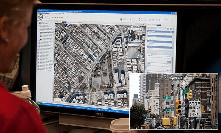Screen dimensions: 221x133
Task: Collapse the topmost blue section header in right panel
Action: point(161,32)
